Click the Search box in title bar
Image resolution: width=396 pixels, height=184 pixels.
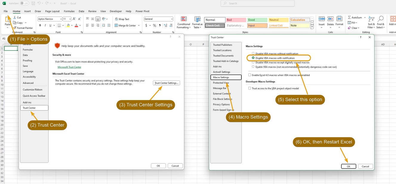(258, 3)
